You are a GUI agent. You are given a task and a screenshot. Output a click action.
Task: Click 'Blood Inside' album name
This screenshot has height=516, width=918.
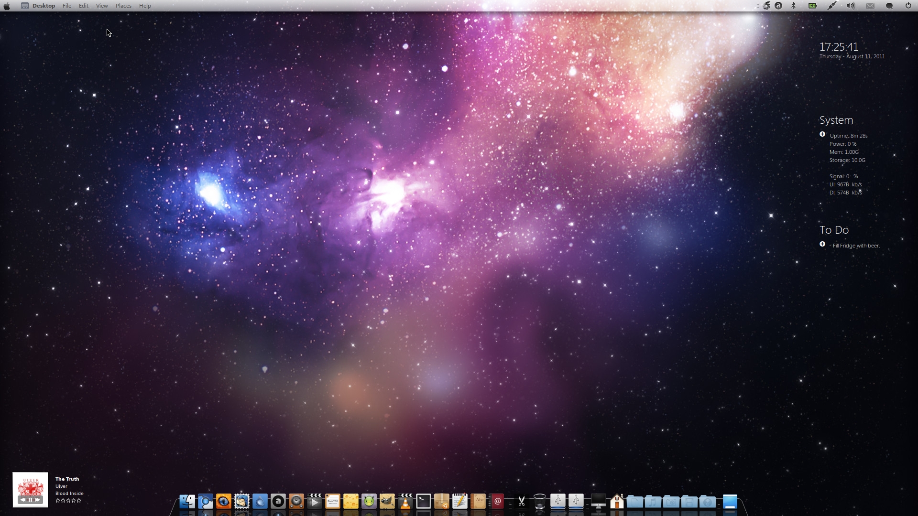[x=69, y=493]
